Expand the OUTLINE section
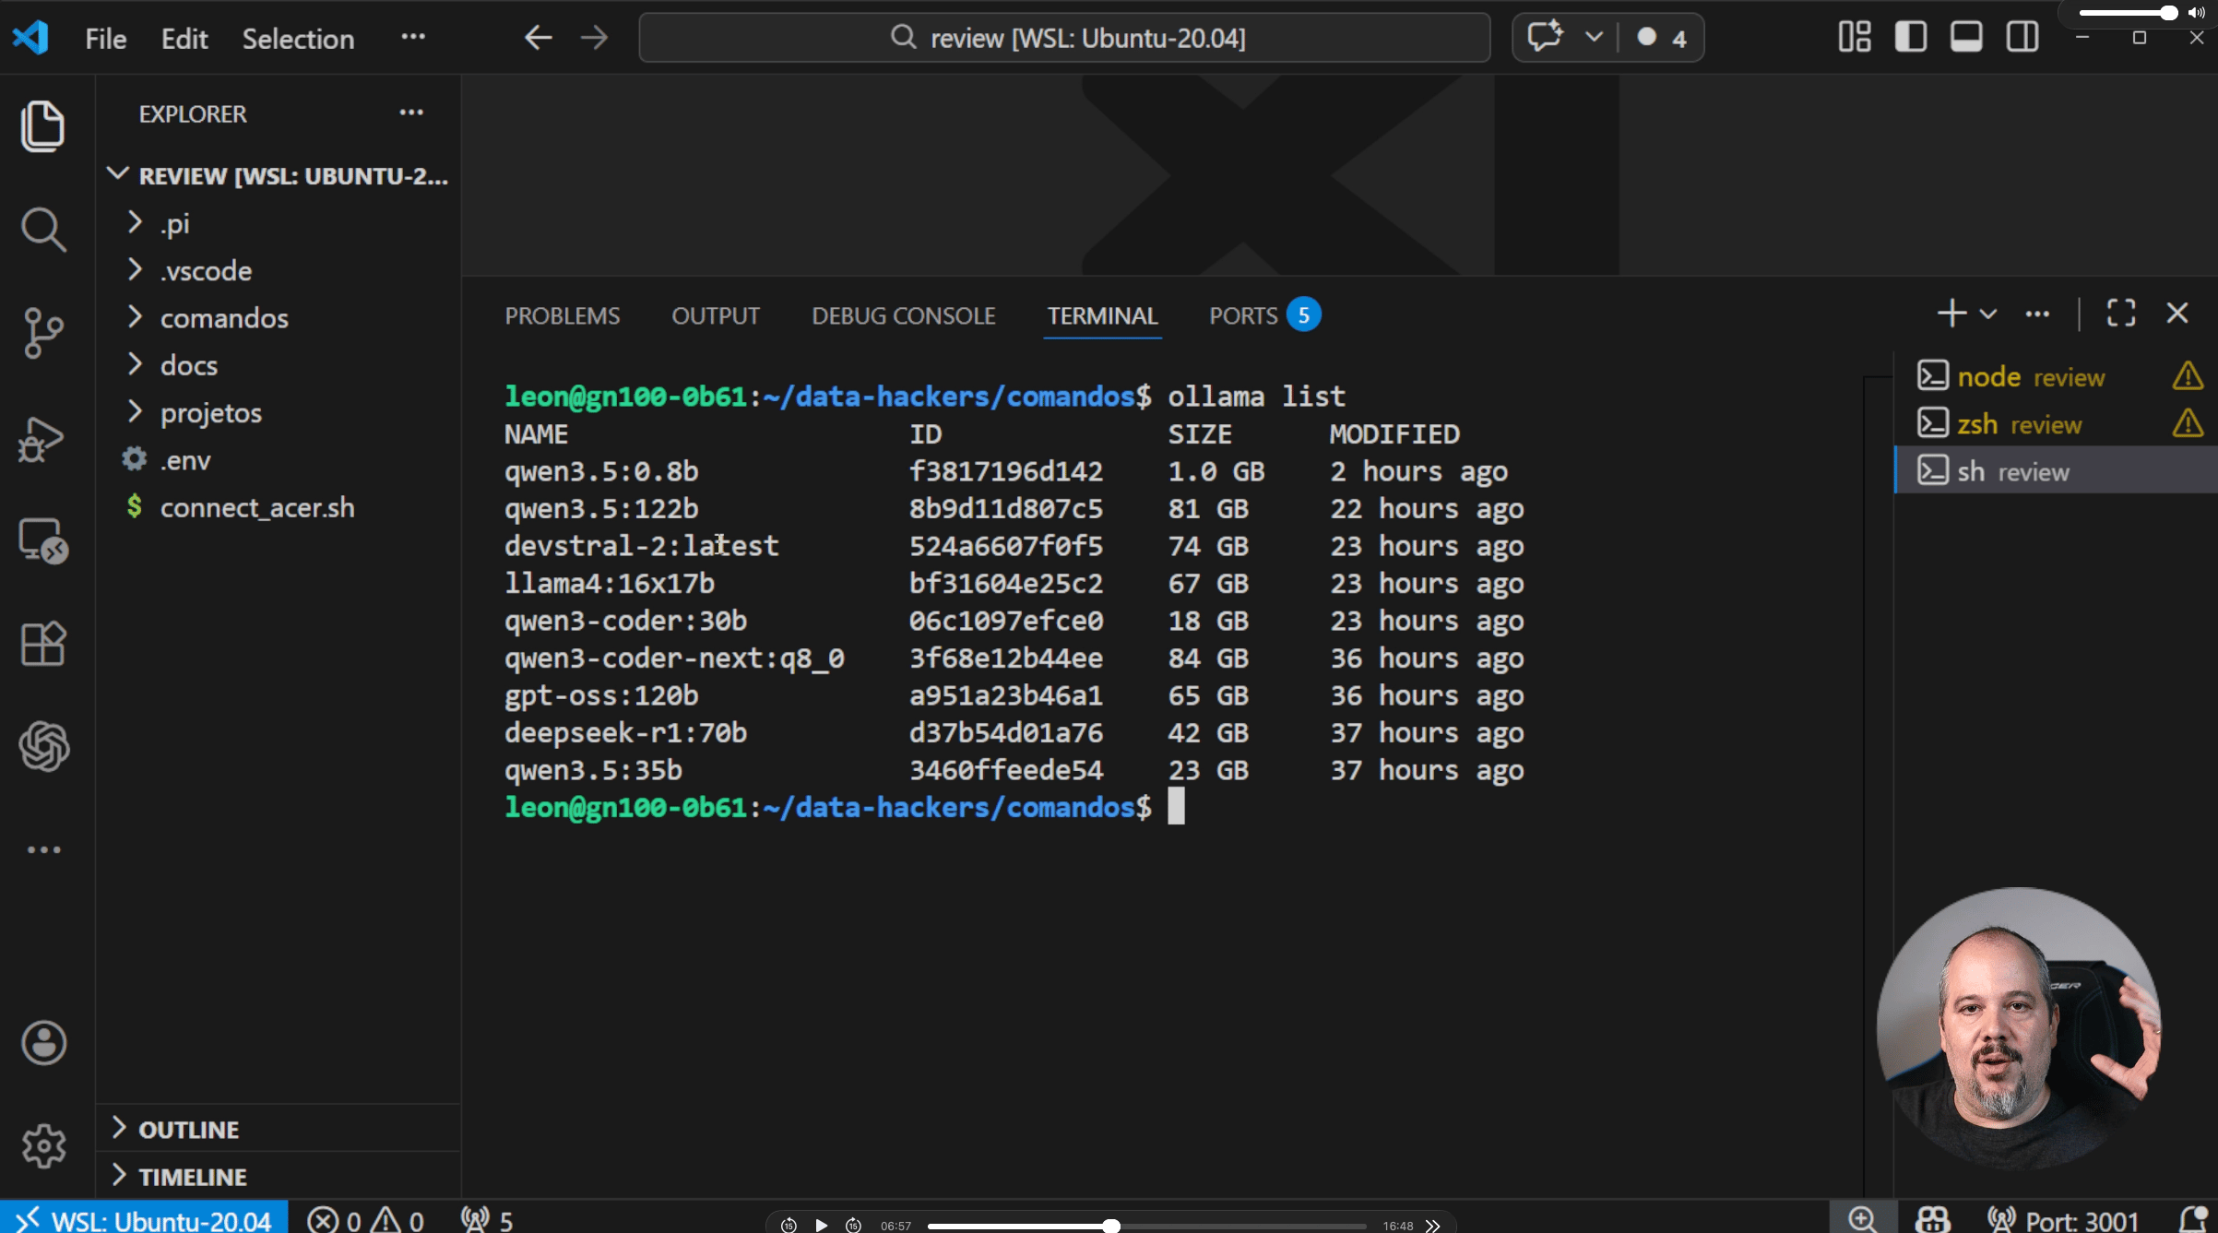The height and width of the screenshot is (1233, 2218). click(188, 1130)
